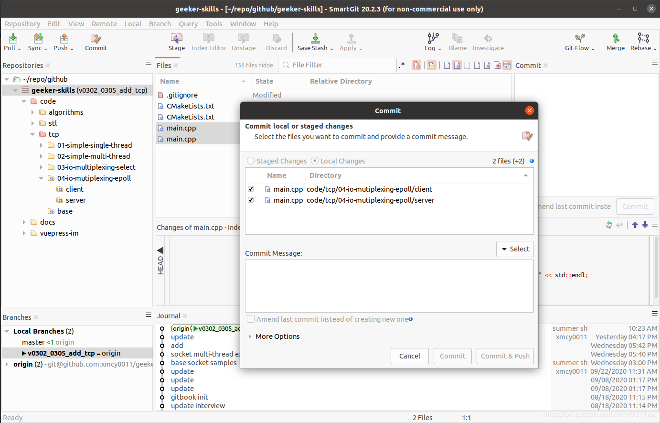The image size is (660, 423).
Task: Click the Unstage toolbar icon
Action: tap(244, 38)
